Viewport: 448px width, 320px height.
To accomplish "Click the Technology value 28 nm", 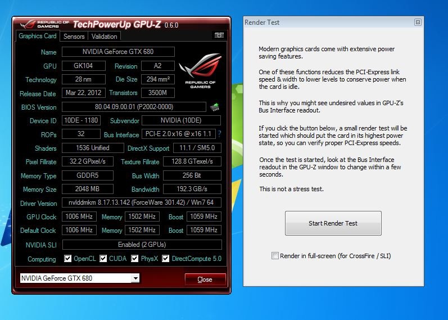I will 83,79.
